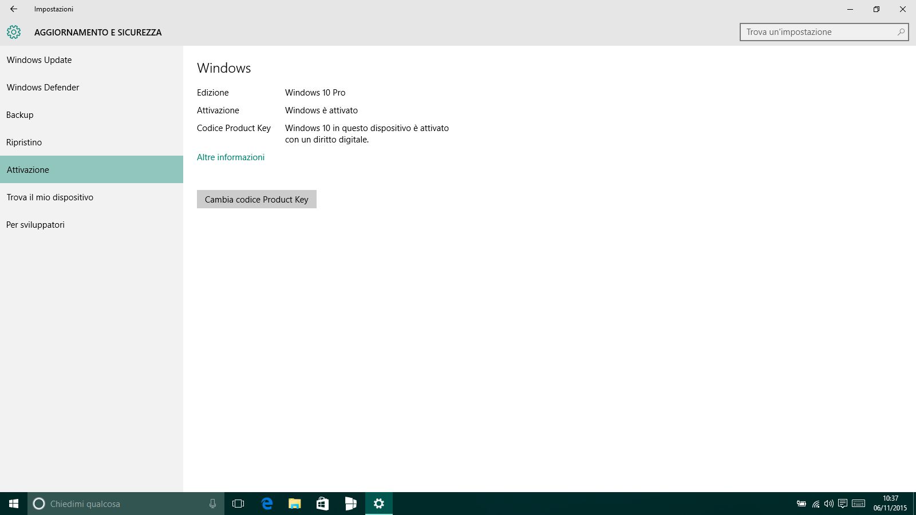Screen dimensions: 916x515
Task: Click the back arrow in Impostazioni
Action: 14,9
